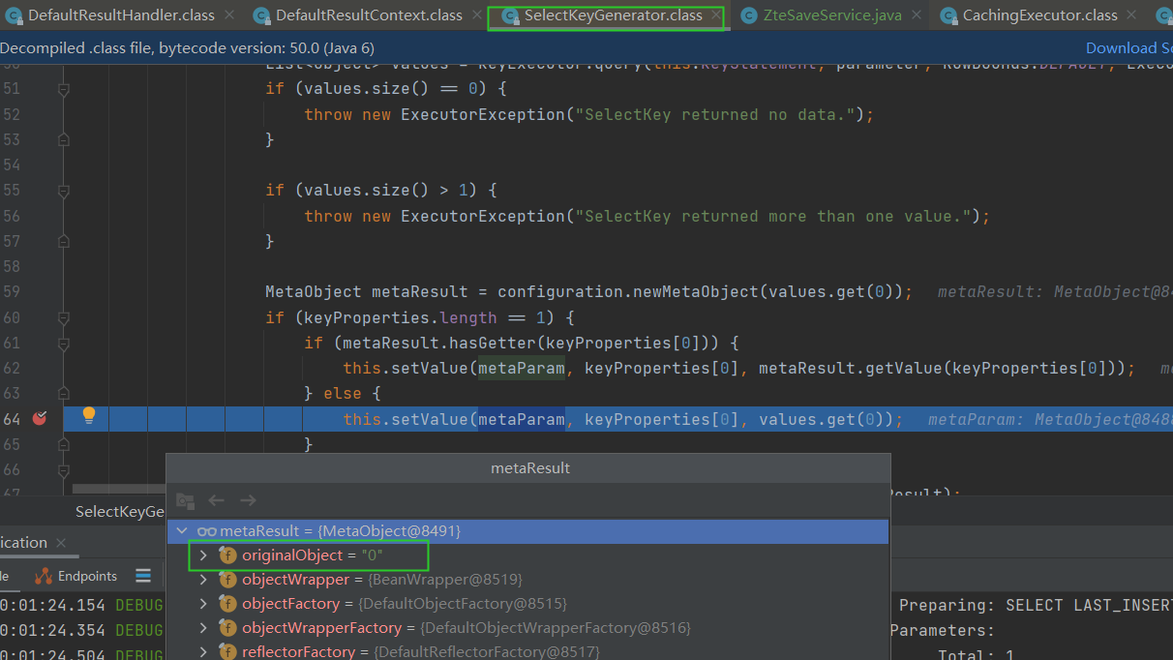Screen dimensions: 1173x660
Task: Click the ZteSaveService.java file icon
Action: coord(749,15)
